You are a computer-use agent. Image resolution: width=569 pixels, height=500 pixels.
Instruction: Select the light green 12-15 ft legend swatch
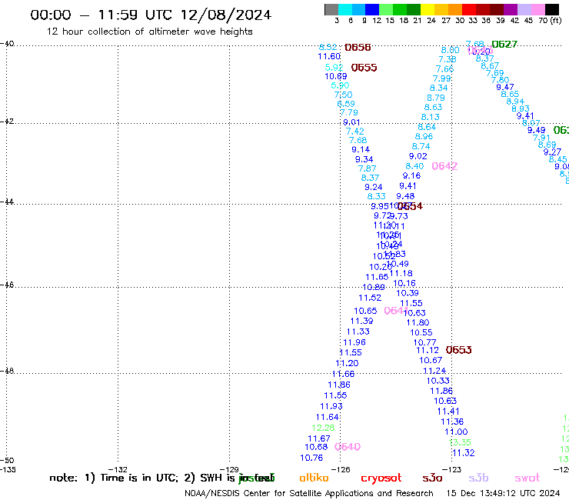click(x=386, y=9)
